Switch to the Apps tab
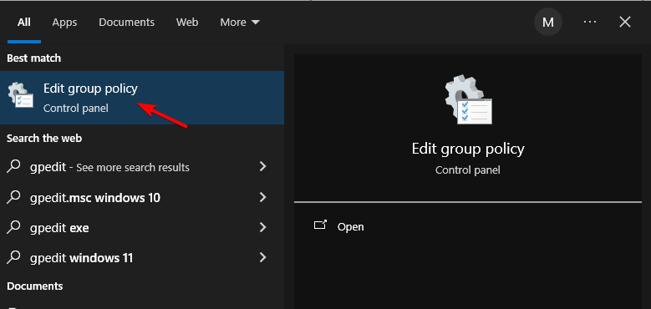 pos(64,22)
